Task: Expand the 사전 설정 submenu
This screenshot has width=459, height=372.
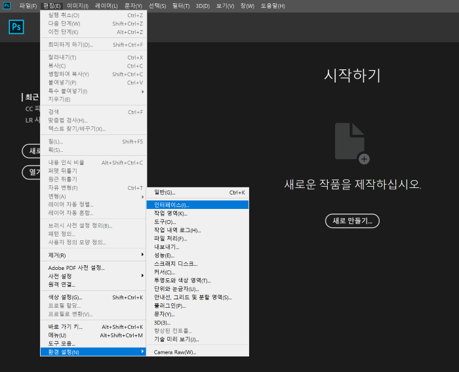Action: pos(93,276)
